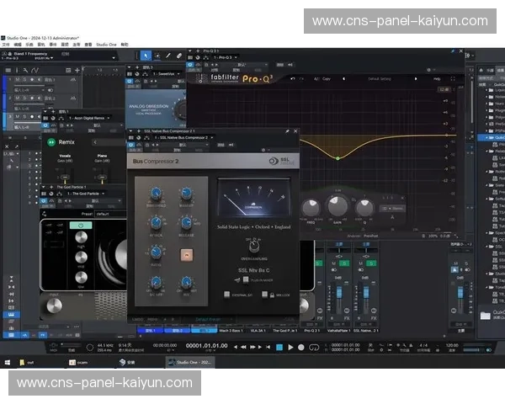This screenshot has height=404, width=505.
Task: Click the Pro-Q 3 Help button
Action: pos(436,78)
